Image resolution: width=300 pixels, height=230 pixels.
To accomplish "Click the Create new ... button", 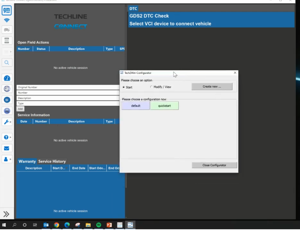I will 212,86.
